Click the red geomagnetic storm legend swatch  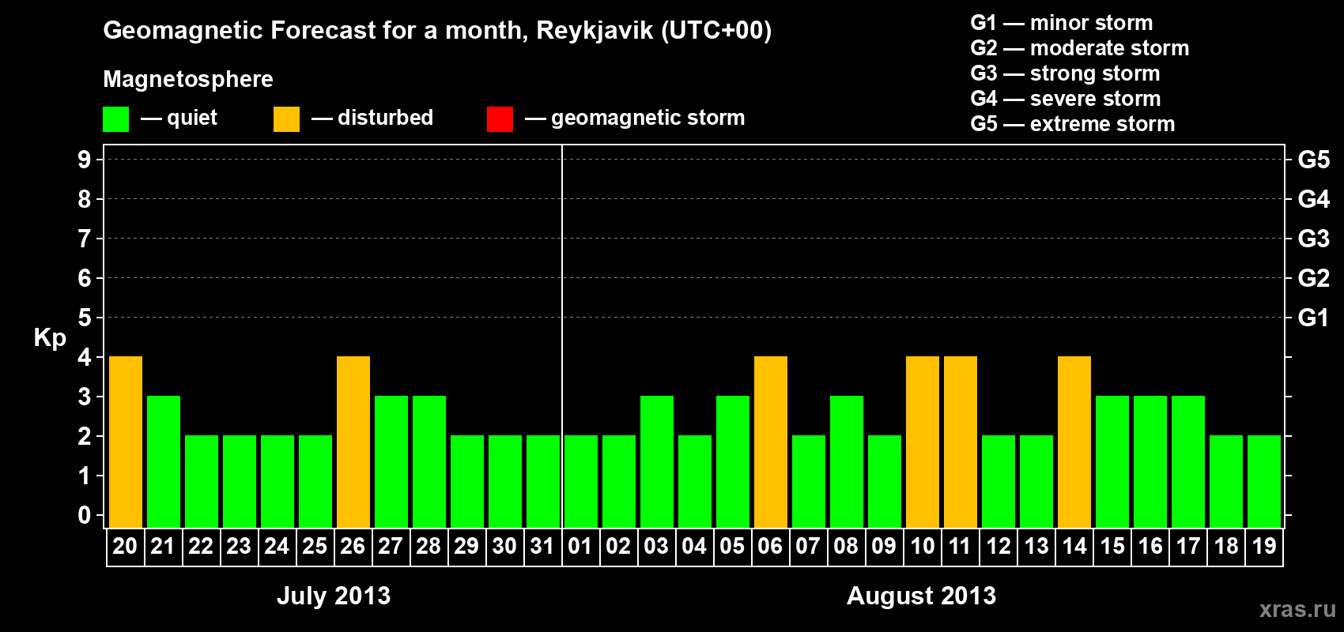pos(500,119)
